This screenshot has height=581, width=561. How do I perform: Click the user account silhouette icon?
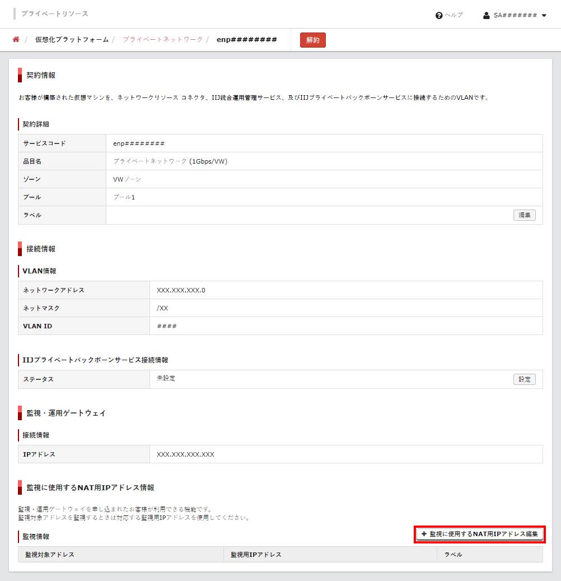coord(487,15)
